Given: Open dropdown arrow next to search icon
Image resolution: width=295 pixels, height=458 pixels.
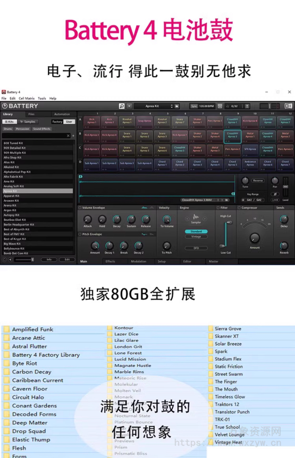Looking at the screenshot, I should click(129, 106).
